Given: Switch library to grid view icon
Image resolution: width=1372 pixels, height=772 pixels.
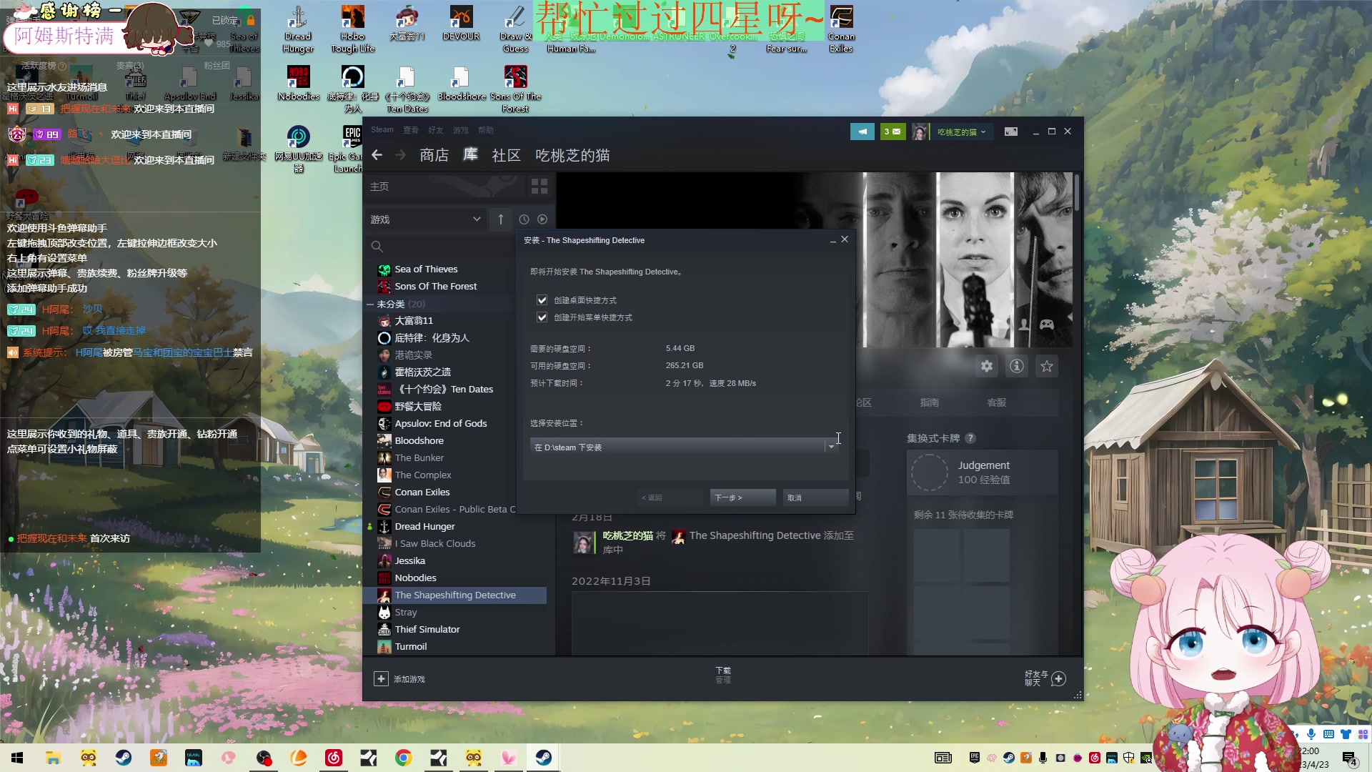Looking at the screenshot, I should tap(540, 187).
